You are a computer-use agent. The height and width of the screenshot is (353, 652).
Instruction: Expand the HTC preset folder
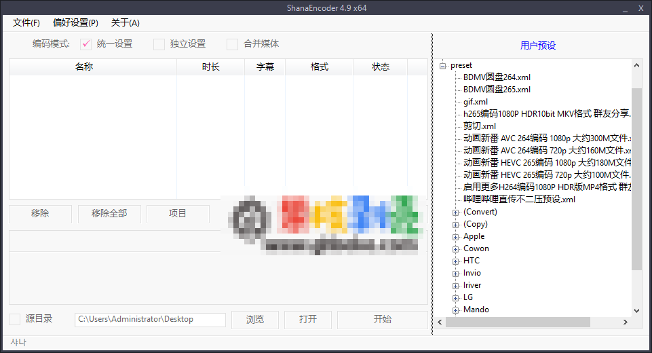click(456, 261)
